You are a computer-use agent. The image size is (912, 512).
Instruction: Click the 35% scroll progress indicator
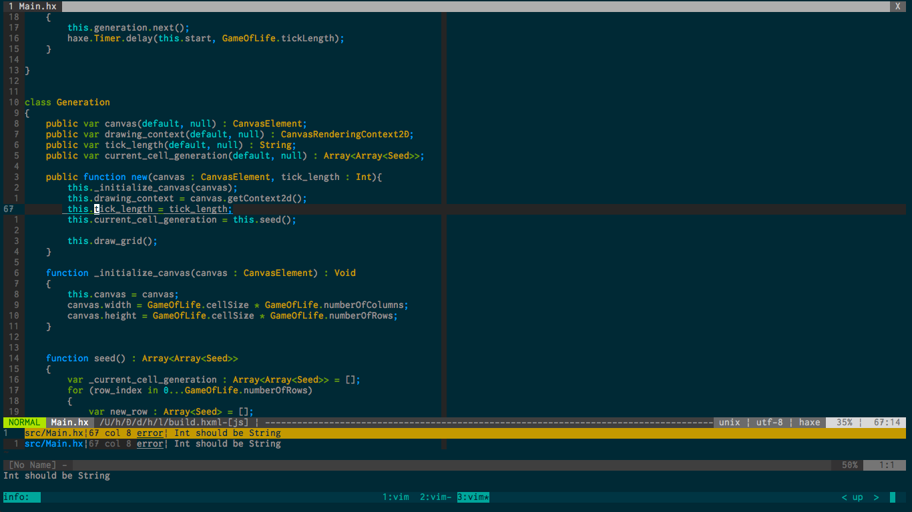pyautogui.click(x=845, y=422)
